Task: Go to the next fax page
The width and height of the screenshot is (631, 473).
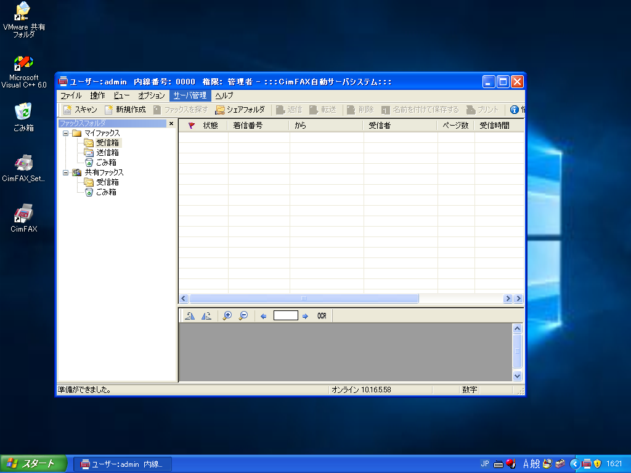Action: coord(305,316)
